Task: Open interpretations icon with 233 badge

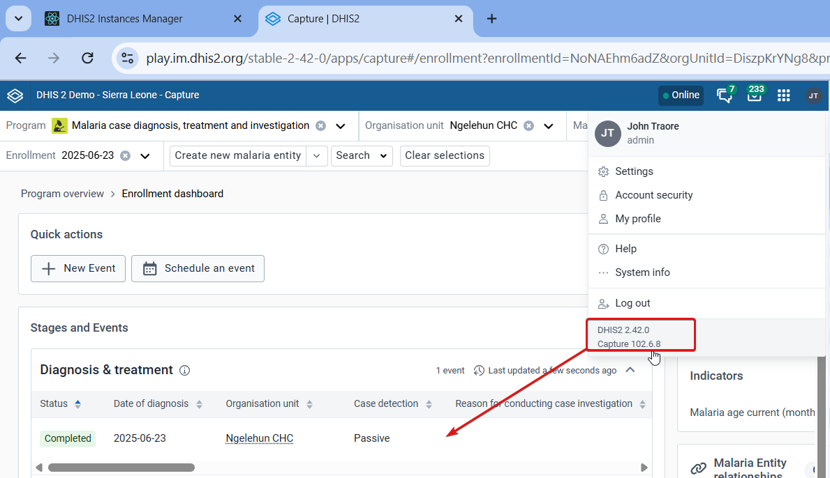Action: click(755, 94)
